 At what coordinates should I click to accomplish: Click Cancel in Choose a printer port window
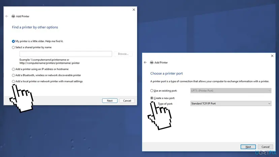point(265,147)
